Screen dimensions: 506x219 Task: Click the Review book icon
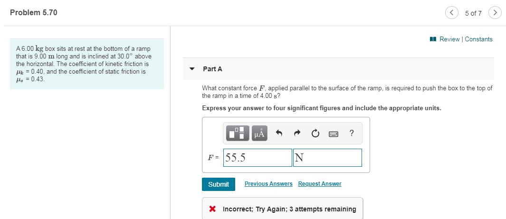pos(433,39)
